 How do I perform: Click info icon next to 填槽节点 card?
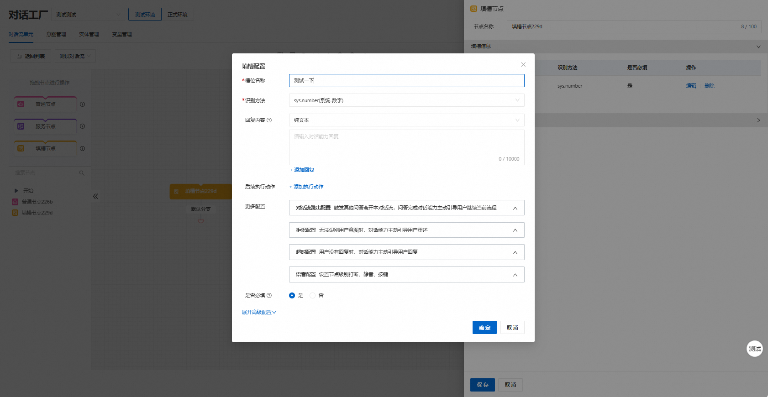click(83, 149)
